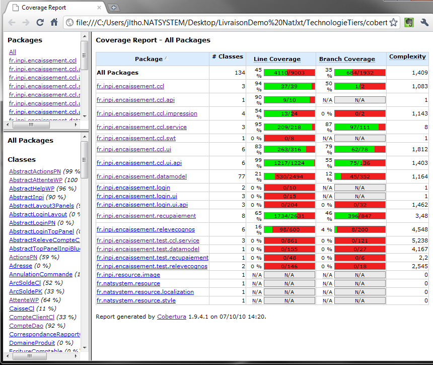This screenshot has height=365, width=433.
Task: Go forward with the browser forward arrow
Action: tap(26, 23)
